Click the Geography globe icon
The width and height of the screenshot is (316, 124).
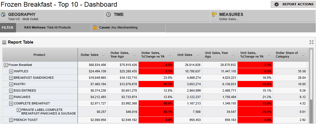(3, 15)
